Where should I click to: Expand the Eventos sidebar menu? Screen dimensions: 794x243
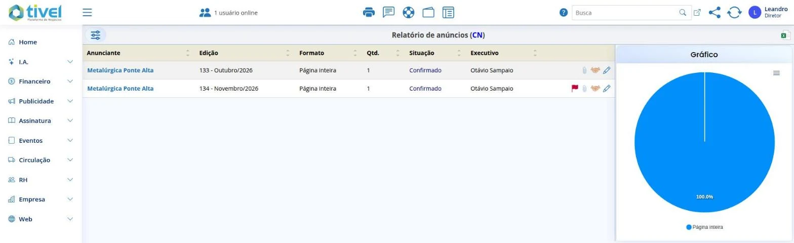pyautogui.click(x=41, y=141)
